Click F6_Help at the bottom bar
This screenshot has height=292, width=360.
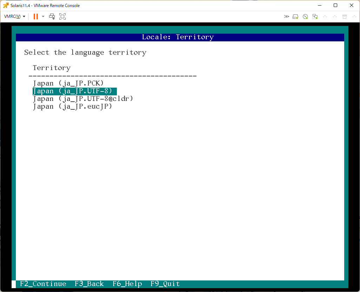tap(127, 284)
